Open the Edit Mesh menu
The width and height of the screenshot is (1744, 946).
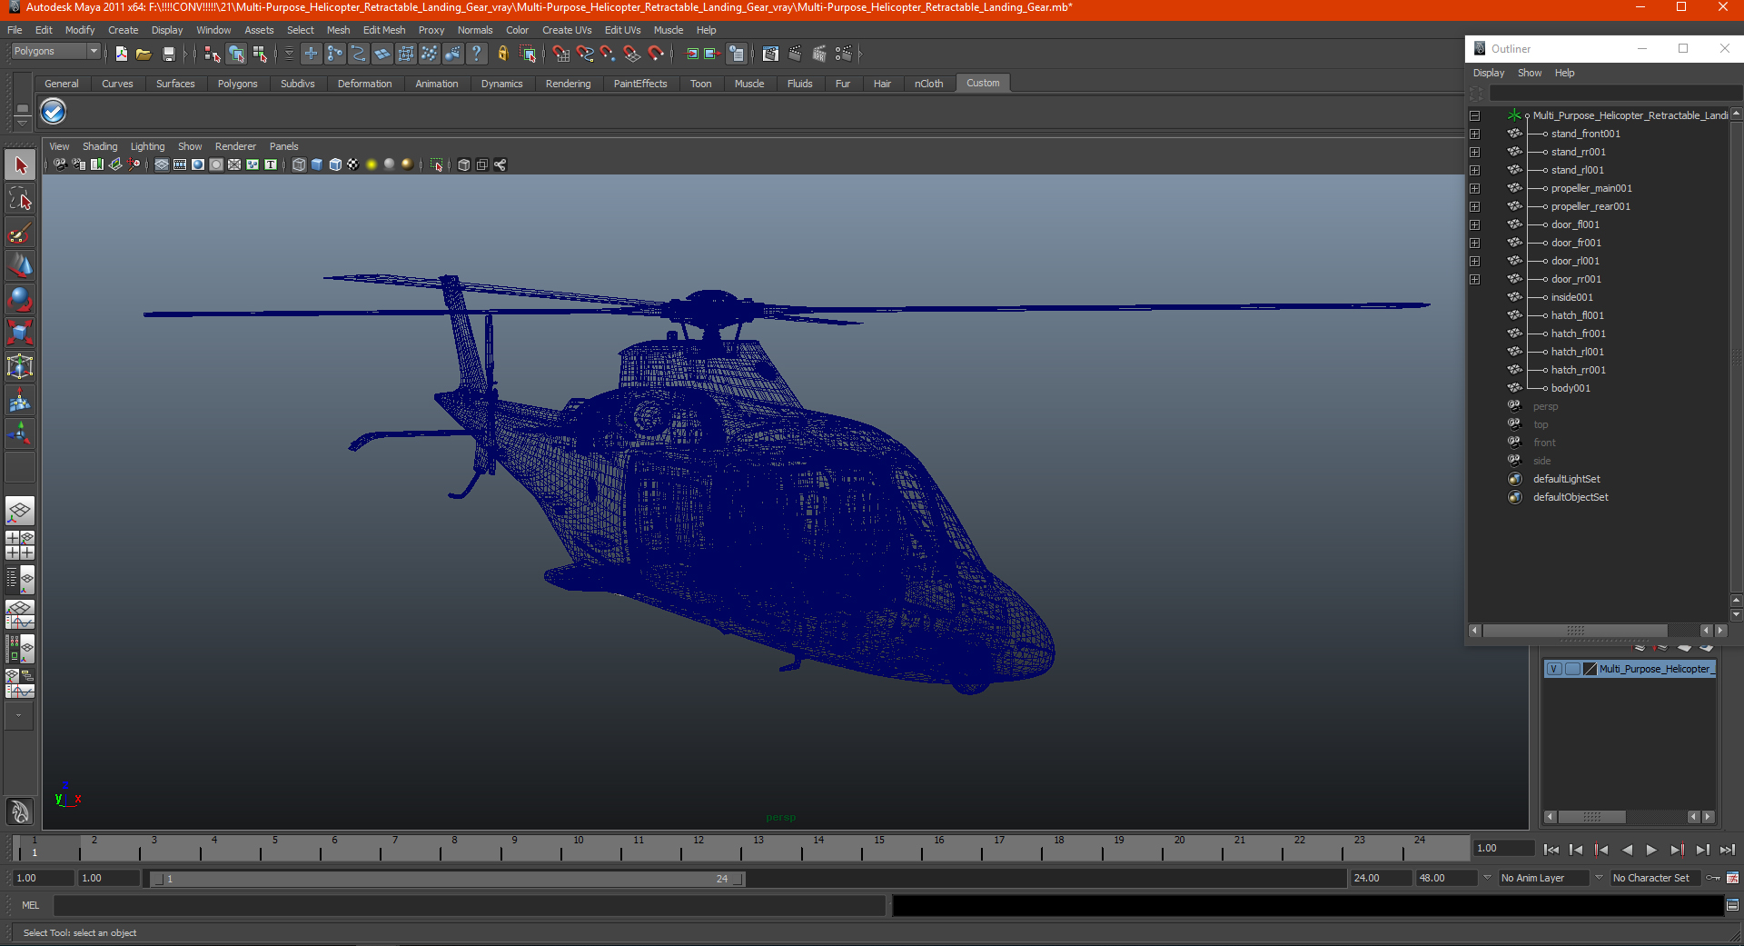click(384, 30)
